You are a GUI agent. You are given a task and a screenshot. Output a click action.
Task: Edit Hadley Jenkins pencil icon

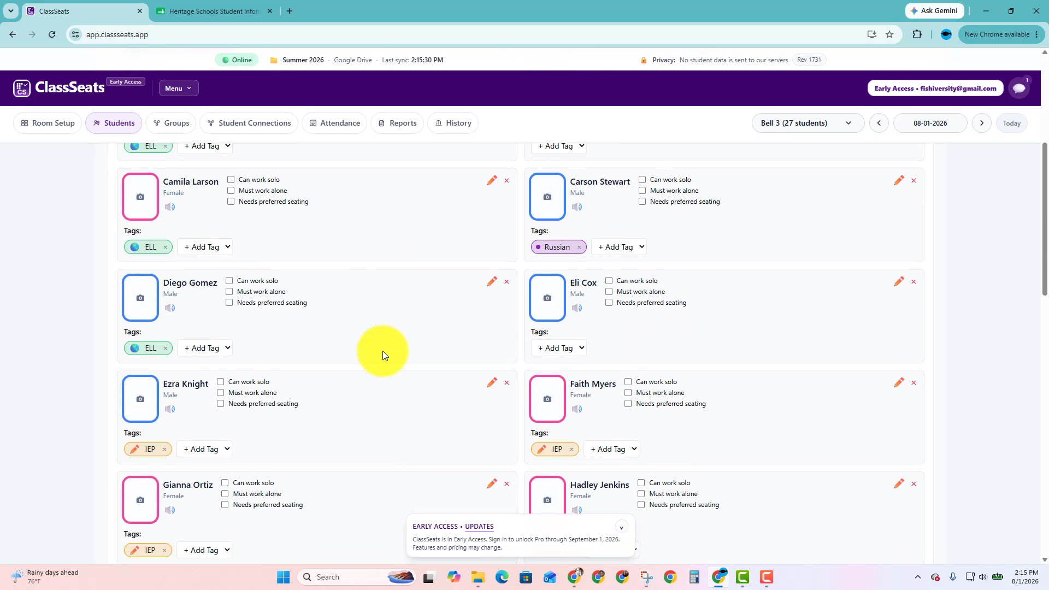899,483
